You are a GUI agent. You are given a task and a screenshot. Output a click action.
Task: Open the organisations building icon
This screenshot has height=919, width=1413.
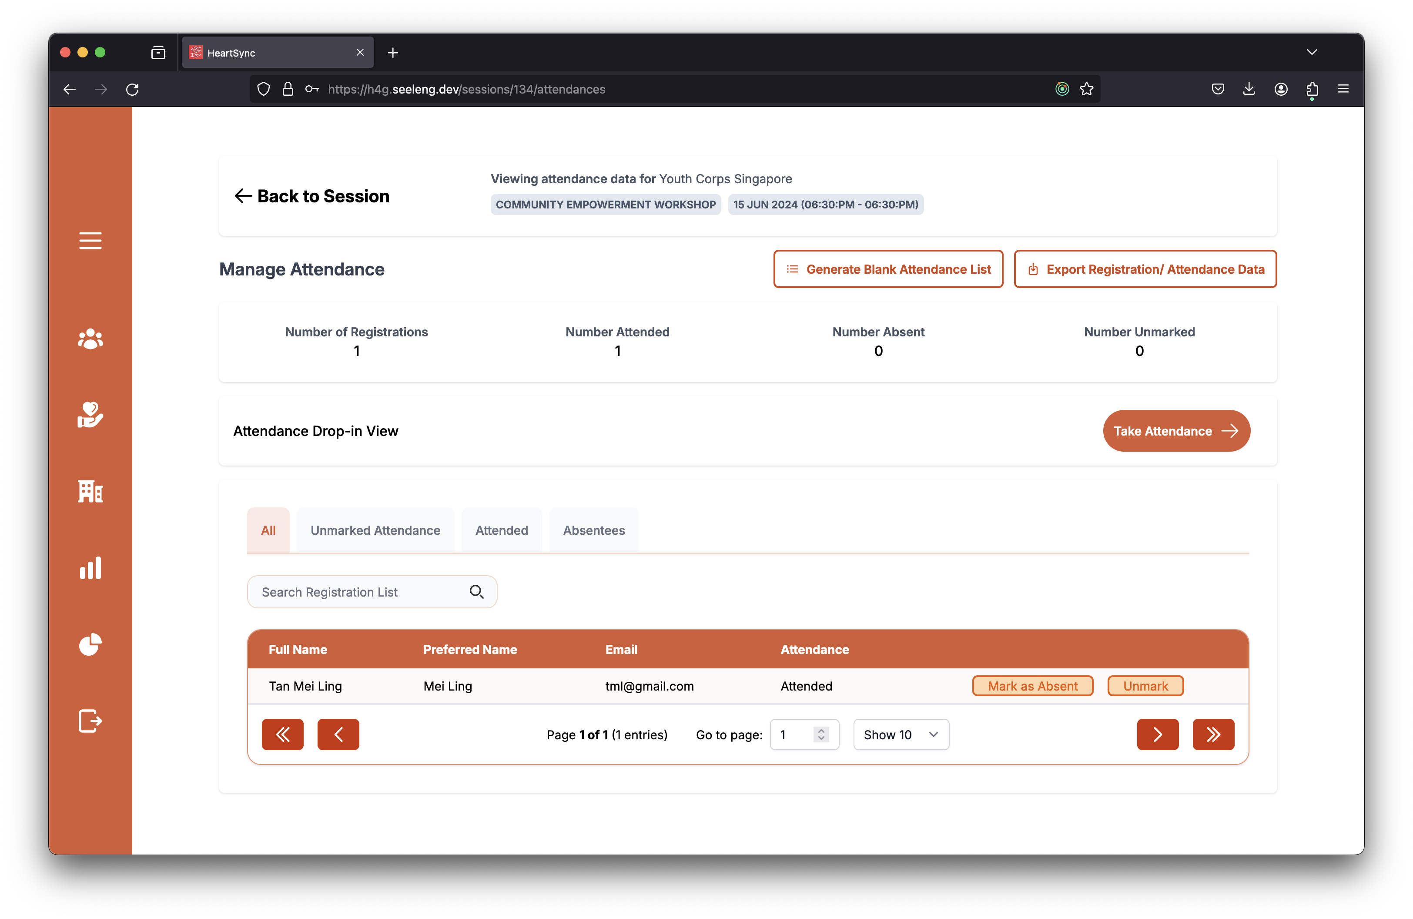coord(90,492)
